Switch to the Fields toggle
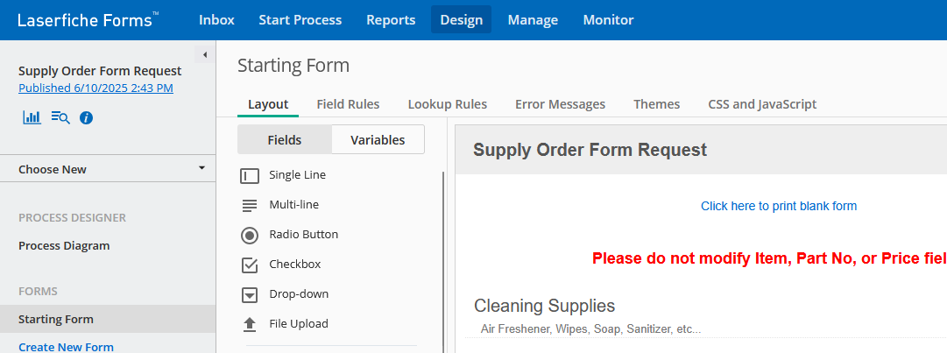The image size is (947, 353). click(284, 139)
